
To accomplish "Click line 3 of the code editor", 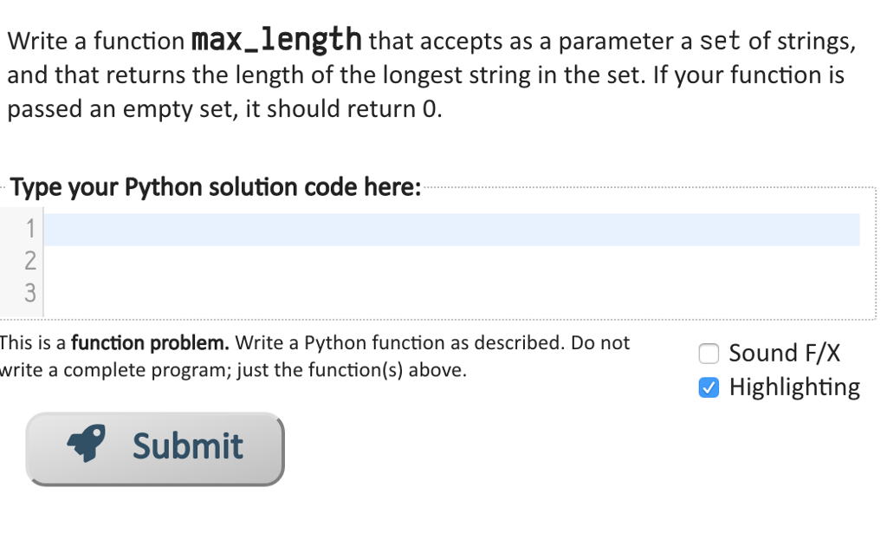I will point(346,294).
